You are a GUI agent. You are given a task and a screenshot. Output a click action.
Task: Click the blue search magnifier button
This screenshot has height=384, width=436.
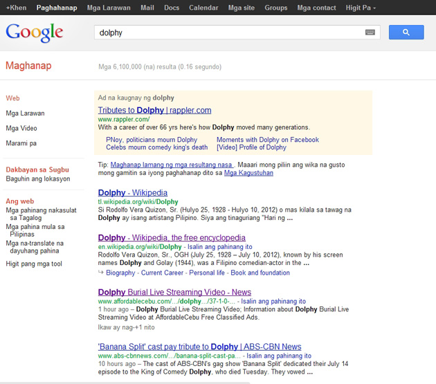tap(406, 33)
